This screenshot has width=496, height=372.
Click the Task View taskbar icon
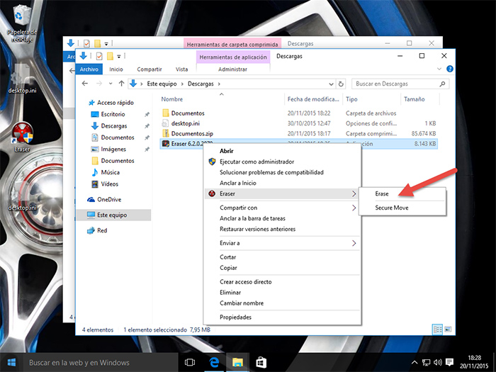189,362
